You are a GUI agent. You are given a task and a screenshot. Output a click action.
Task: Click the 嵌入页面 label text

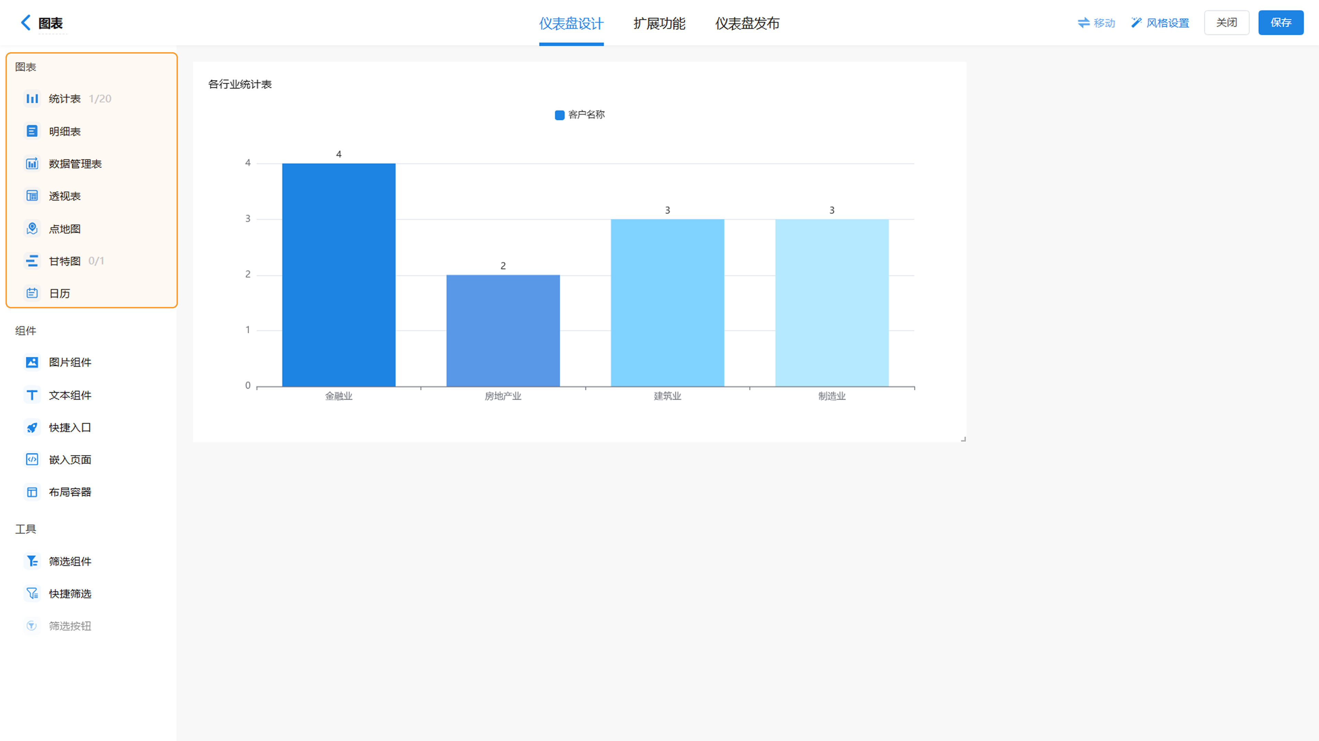point(70,459)
